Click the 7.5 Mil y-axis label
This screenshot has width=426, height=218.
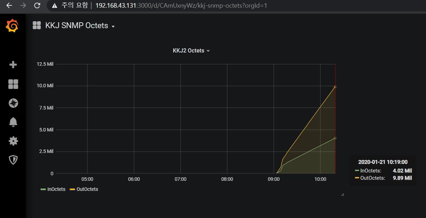point(46,108)
